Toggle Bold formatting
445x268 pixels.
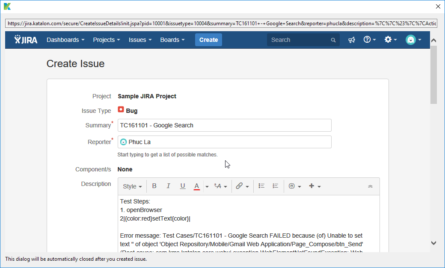pos(154,186)
